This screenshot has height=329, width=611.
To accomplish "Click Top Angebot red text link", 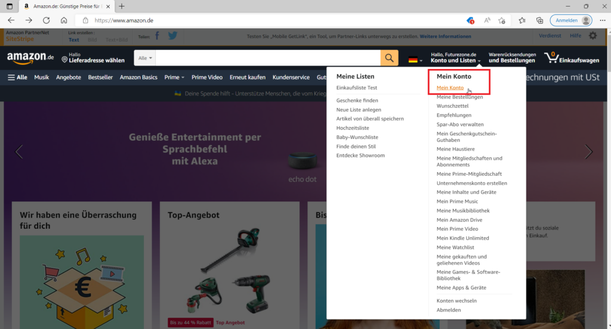I will point(230,322).
